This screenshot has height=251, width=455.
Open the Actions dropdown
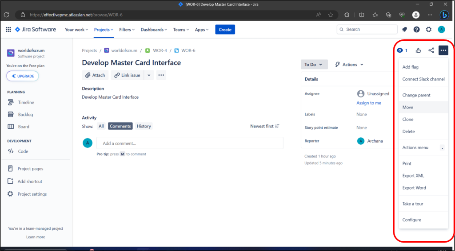(349, 65)
